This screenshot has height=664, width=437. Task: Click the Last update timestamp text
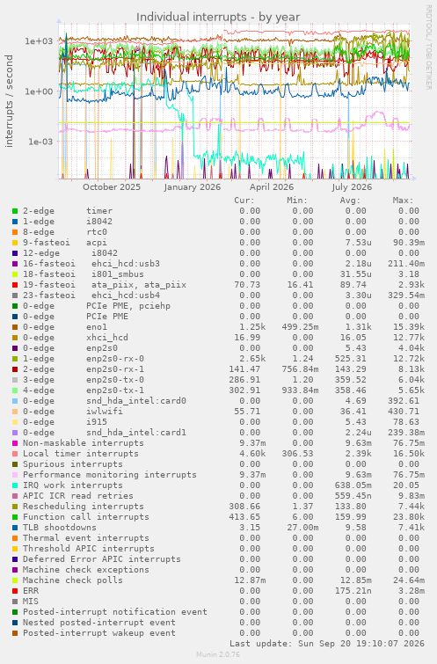pyautogui.click(x=327, y=644)
